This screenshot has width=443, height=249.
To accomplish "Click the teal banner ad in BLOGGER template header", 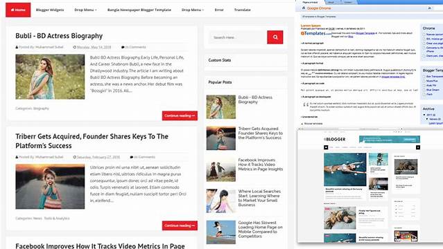I will pos(390,139).
